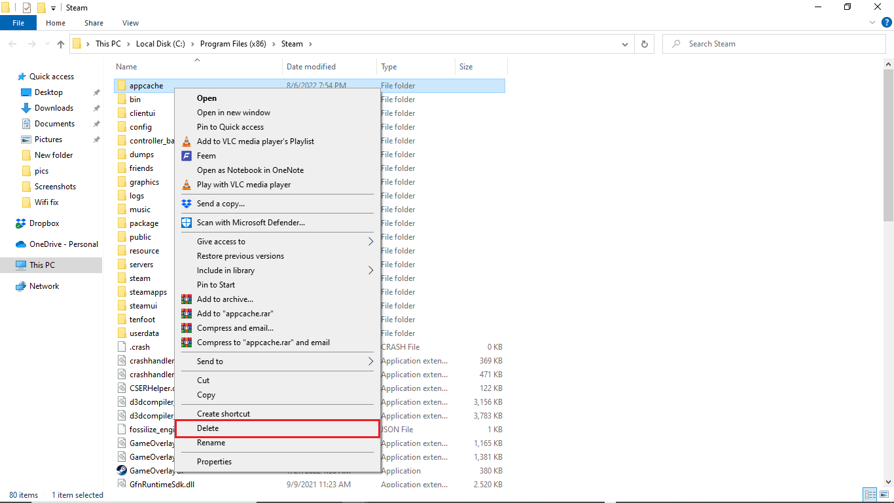Click the VLC cone icon beside Play with VLC
Image resolution: width=894 pixels, height=503 pixels.
[186, 185]
